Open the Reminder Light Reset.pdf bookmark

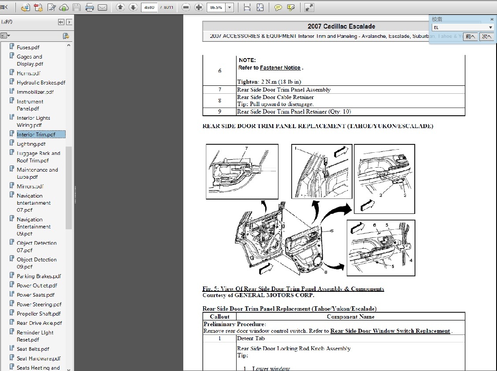[x=35, y=336]
